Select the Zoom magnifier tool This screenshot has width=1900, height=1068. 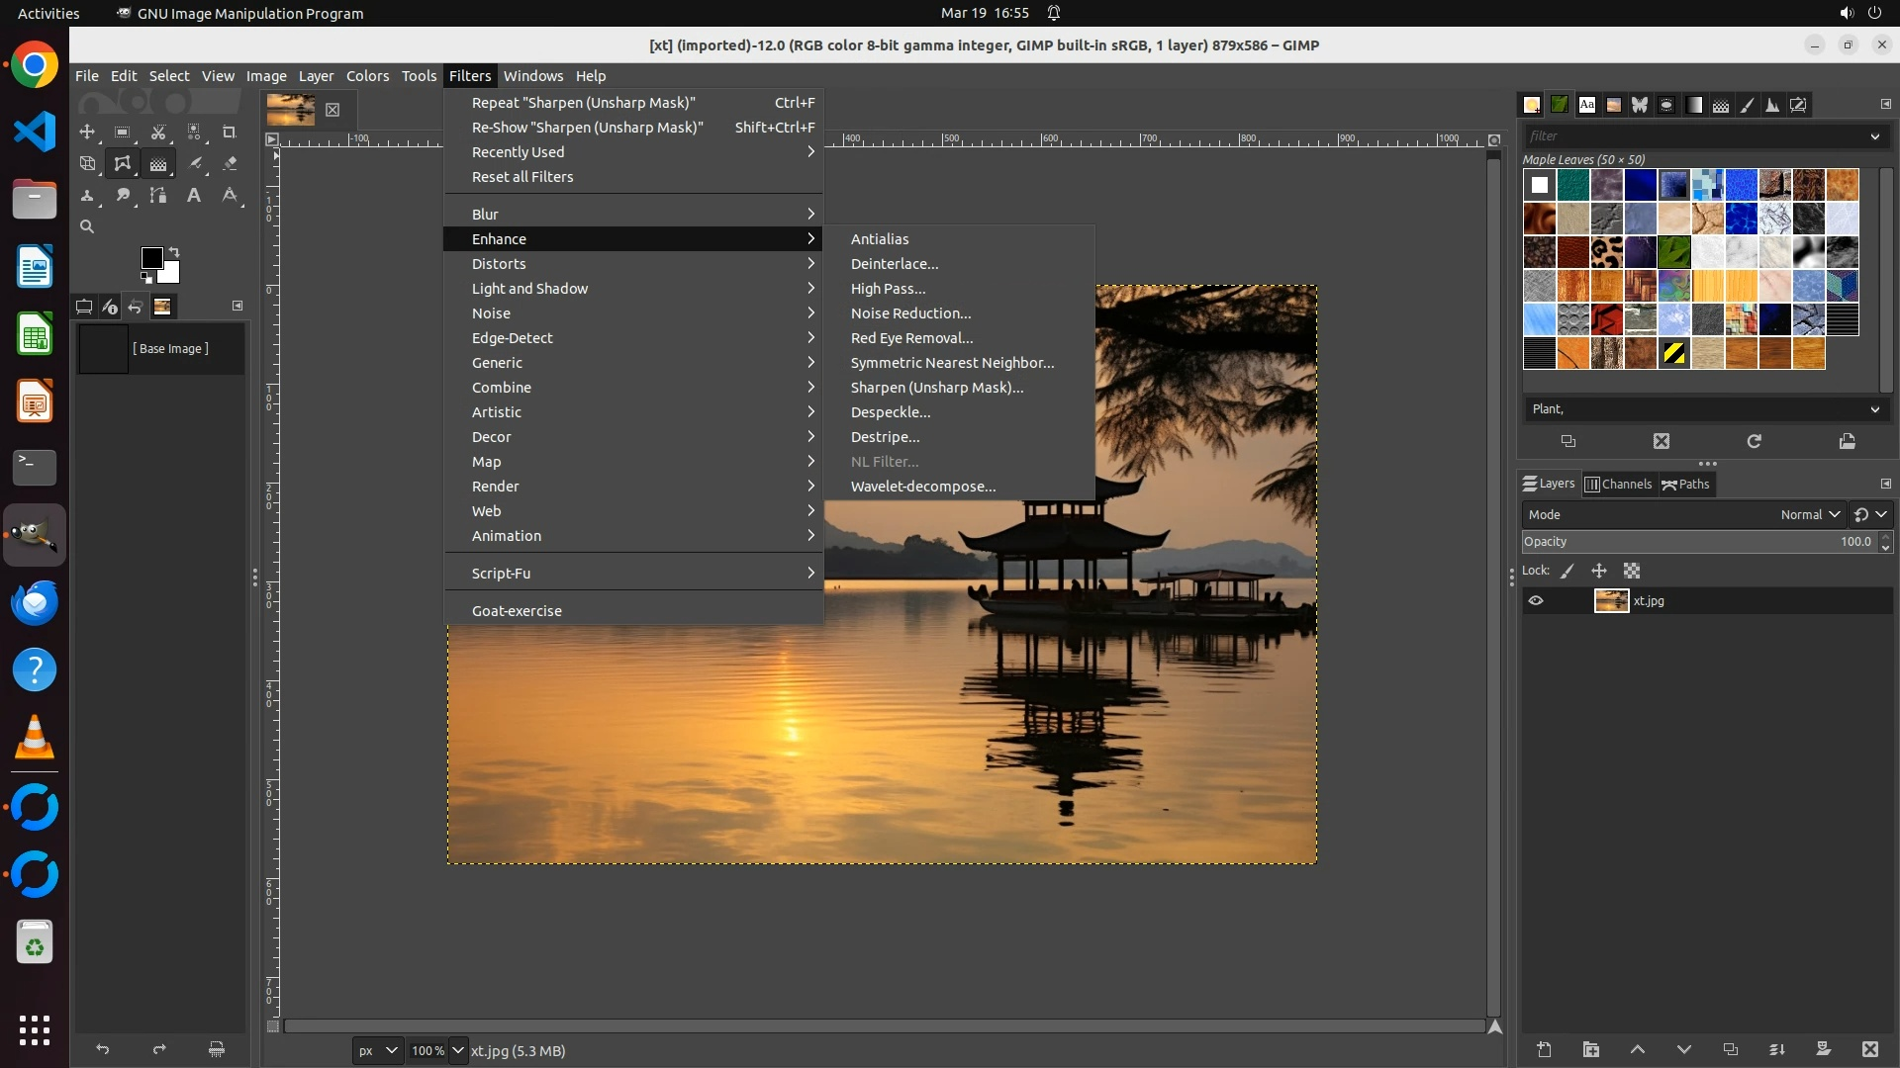87,227
